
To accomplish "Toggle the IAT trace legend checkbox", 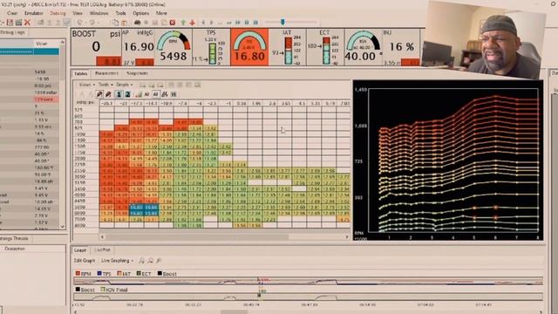I will (119, 273).
